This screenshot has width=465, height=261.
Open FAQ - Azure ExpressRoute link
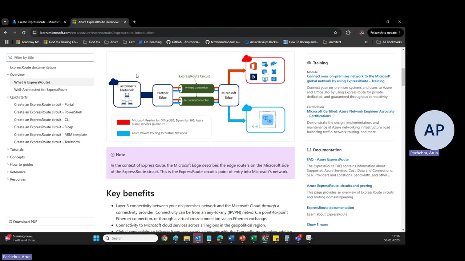[x=328, y=159]
